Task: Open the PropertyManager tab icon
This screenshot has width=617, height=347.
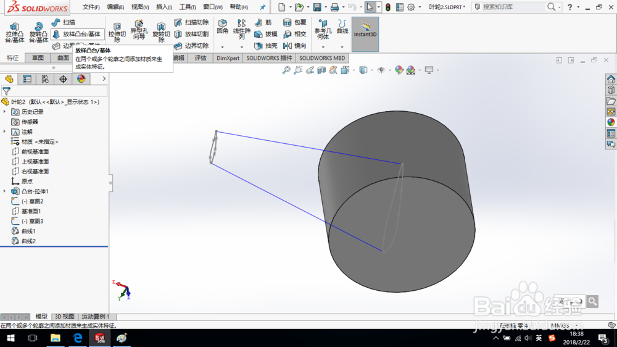Action: (27, 79)
